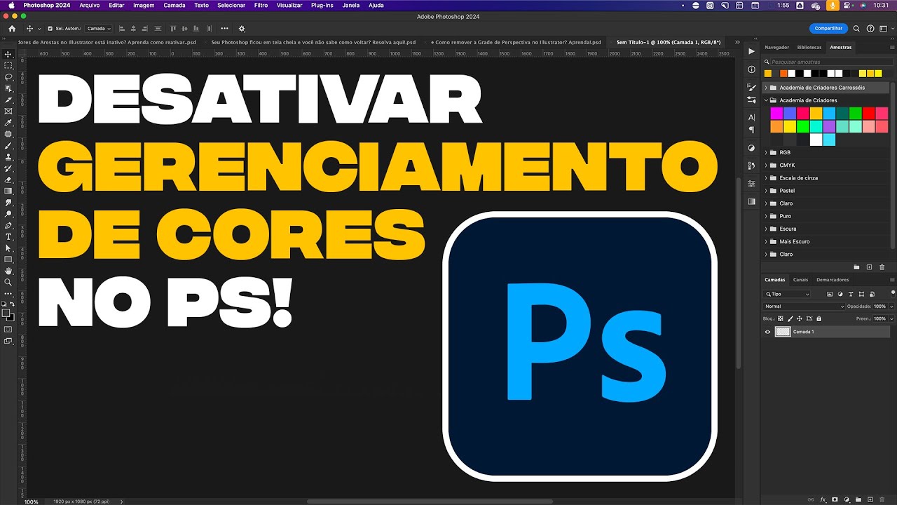
Task: Select the Rectangular Marquee tool
Action: click(8, 65)
